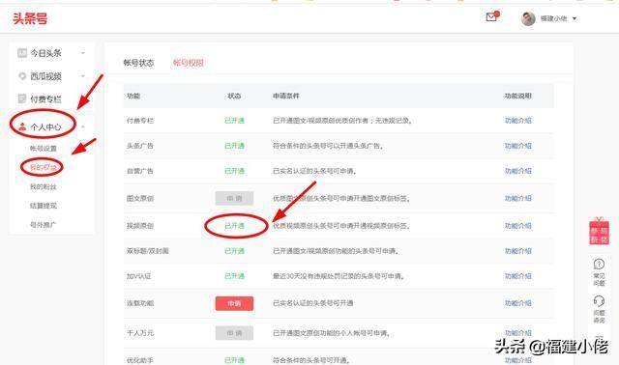Click the 头条号 logo
Screen dimensions: 619x365
click(x=30, y=18)
